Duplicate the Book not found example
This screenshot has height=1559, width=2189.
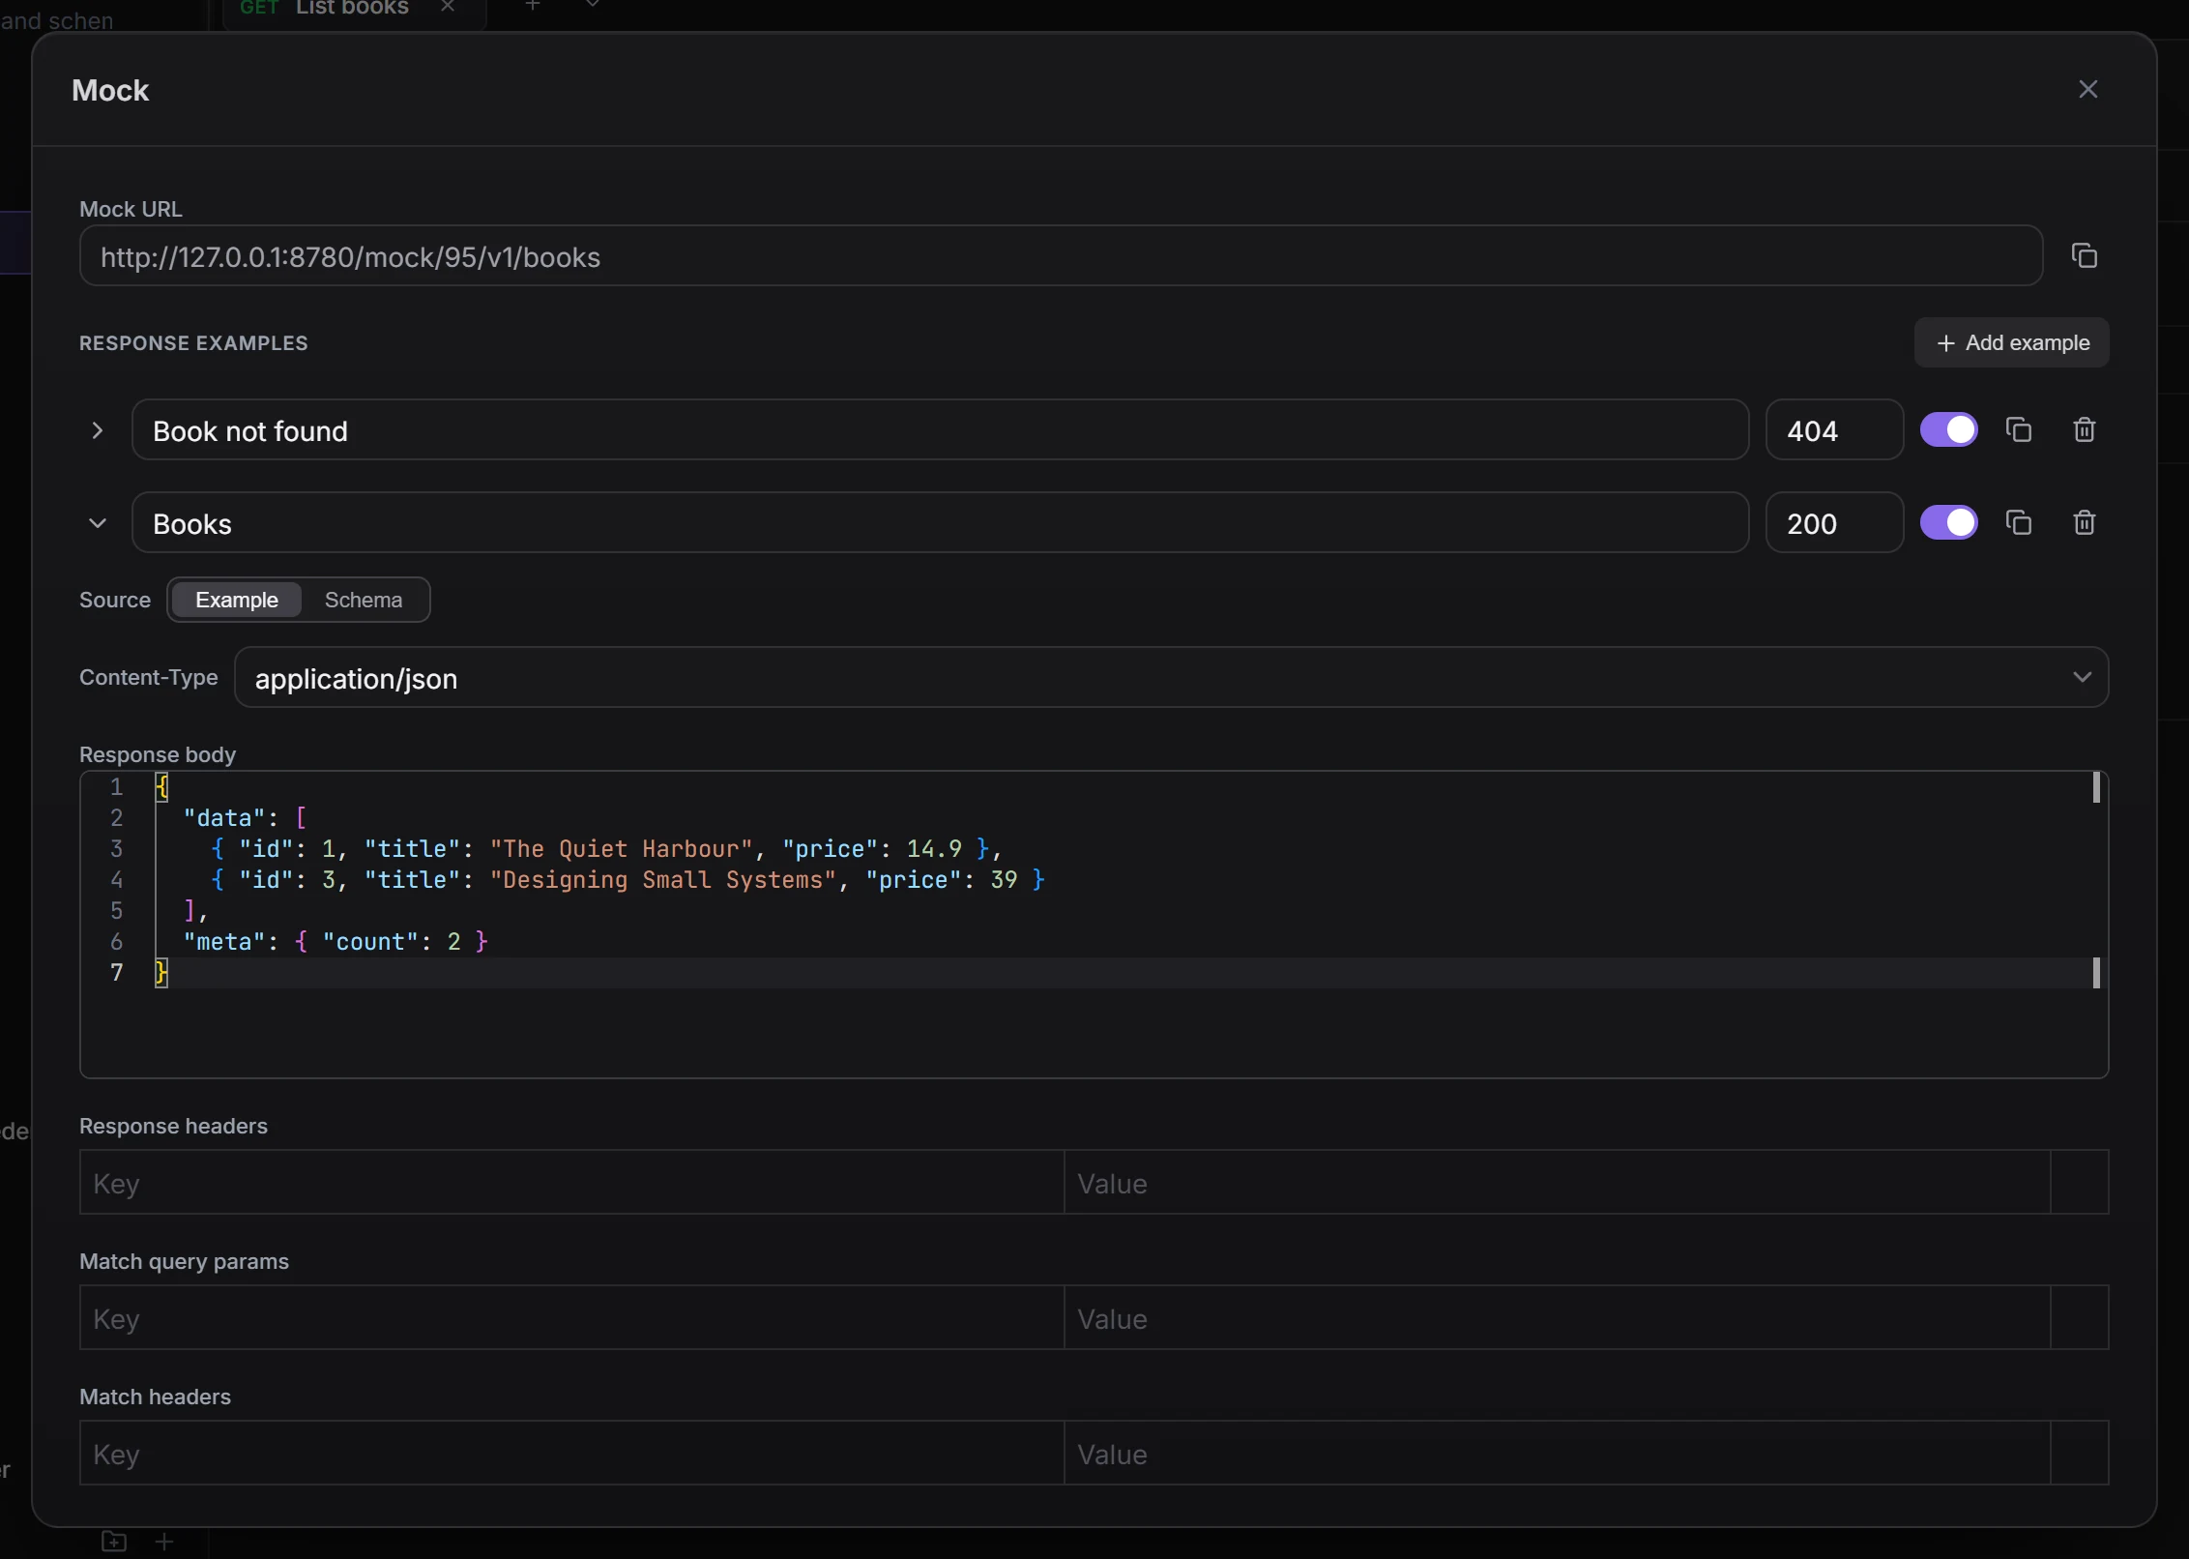pyautogui.click(x=2019, y=430)
